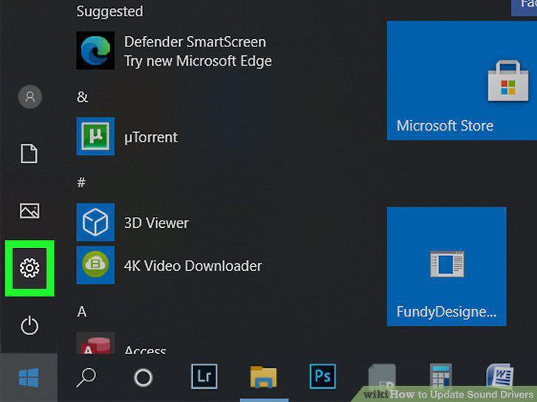Launch Photoshop from the taskbar

pos(322,376)
